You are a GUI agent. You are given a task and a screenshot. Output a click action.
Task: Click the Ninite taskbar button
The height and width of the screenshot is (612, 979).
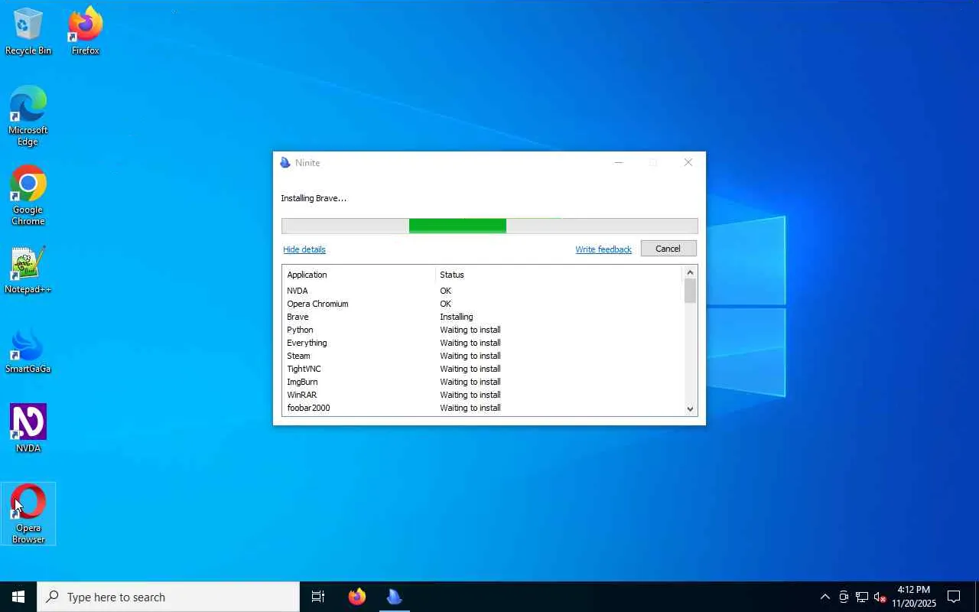click(395, 597)
